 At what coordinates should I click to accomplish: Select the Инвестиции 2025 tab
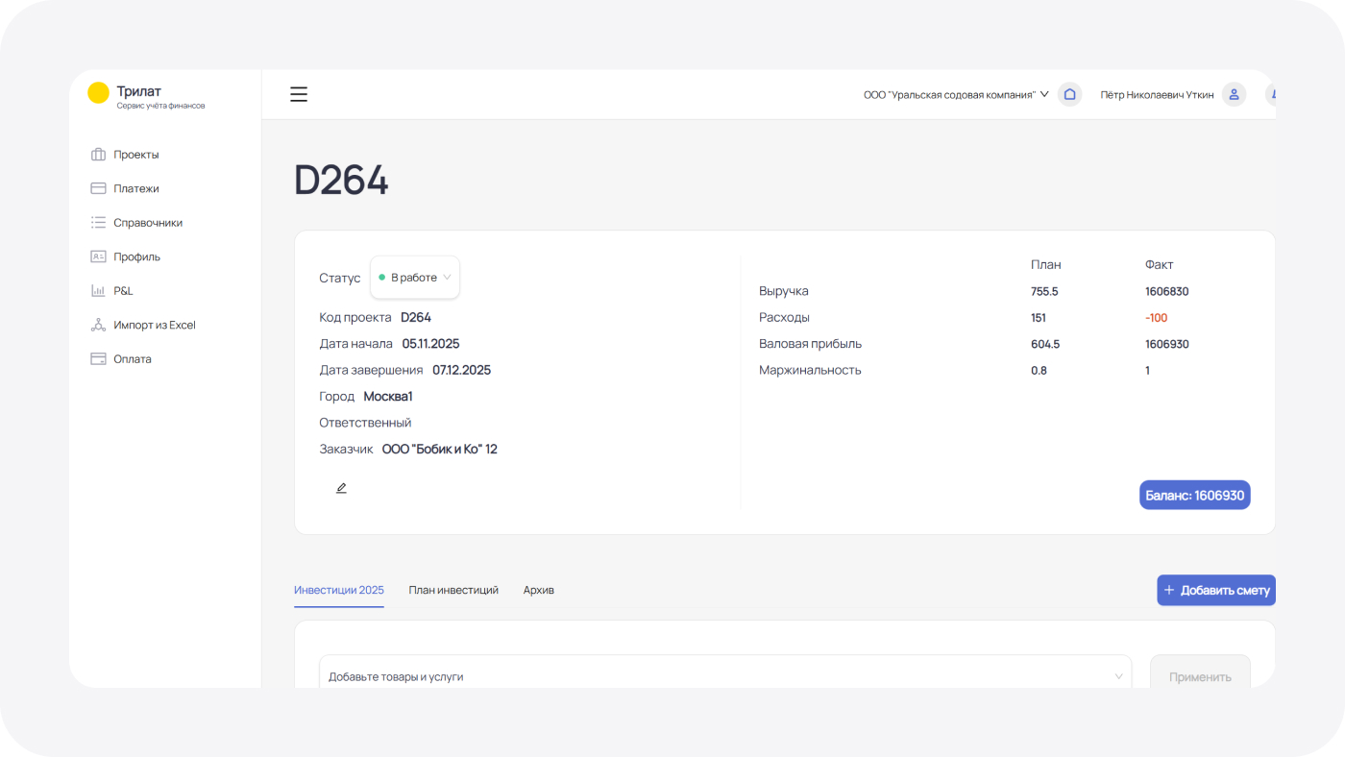[x=338, y=590]
